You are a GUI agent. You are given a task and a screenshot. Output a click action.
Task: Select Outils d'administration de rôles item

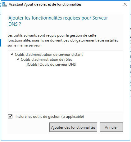click(x=47, y=60)
